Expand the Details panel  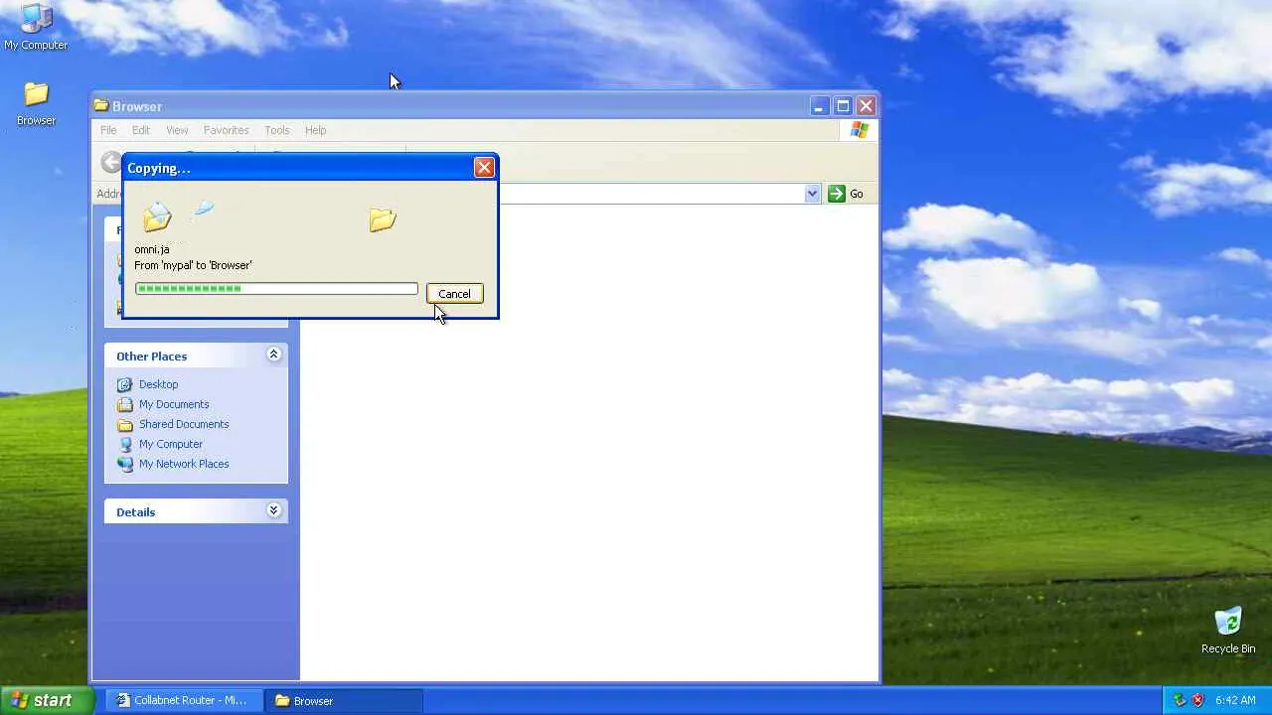[273, 510]
